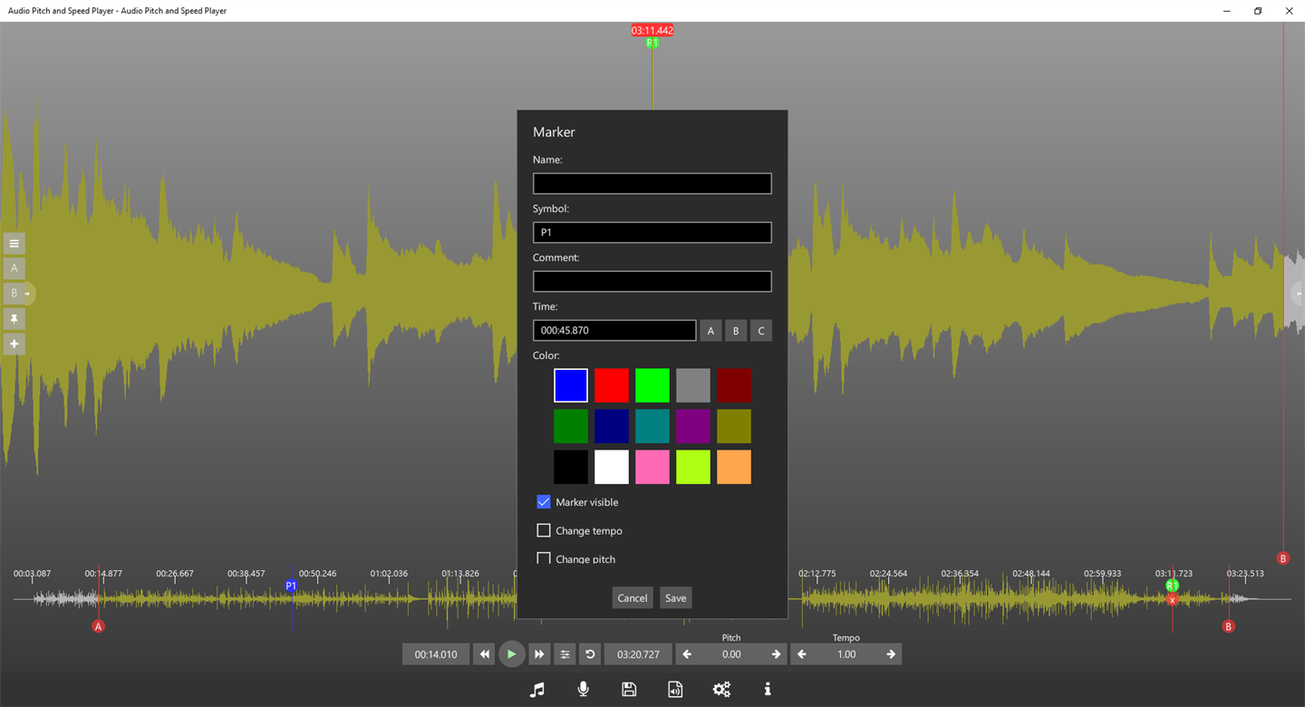Select the bright green color swatch
This screenshot has width=1305, height=707.
[652, 385]
